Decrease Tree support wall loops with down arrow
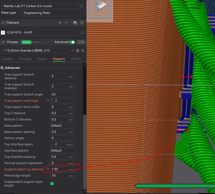Screen dimensions: 215x194 point(52,102)
